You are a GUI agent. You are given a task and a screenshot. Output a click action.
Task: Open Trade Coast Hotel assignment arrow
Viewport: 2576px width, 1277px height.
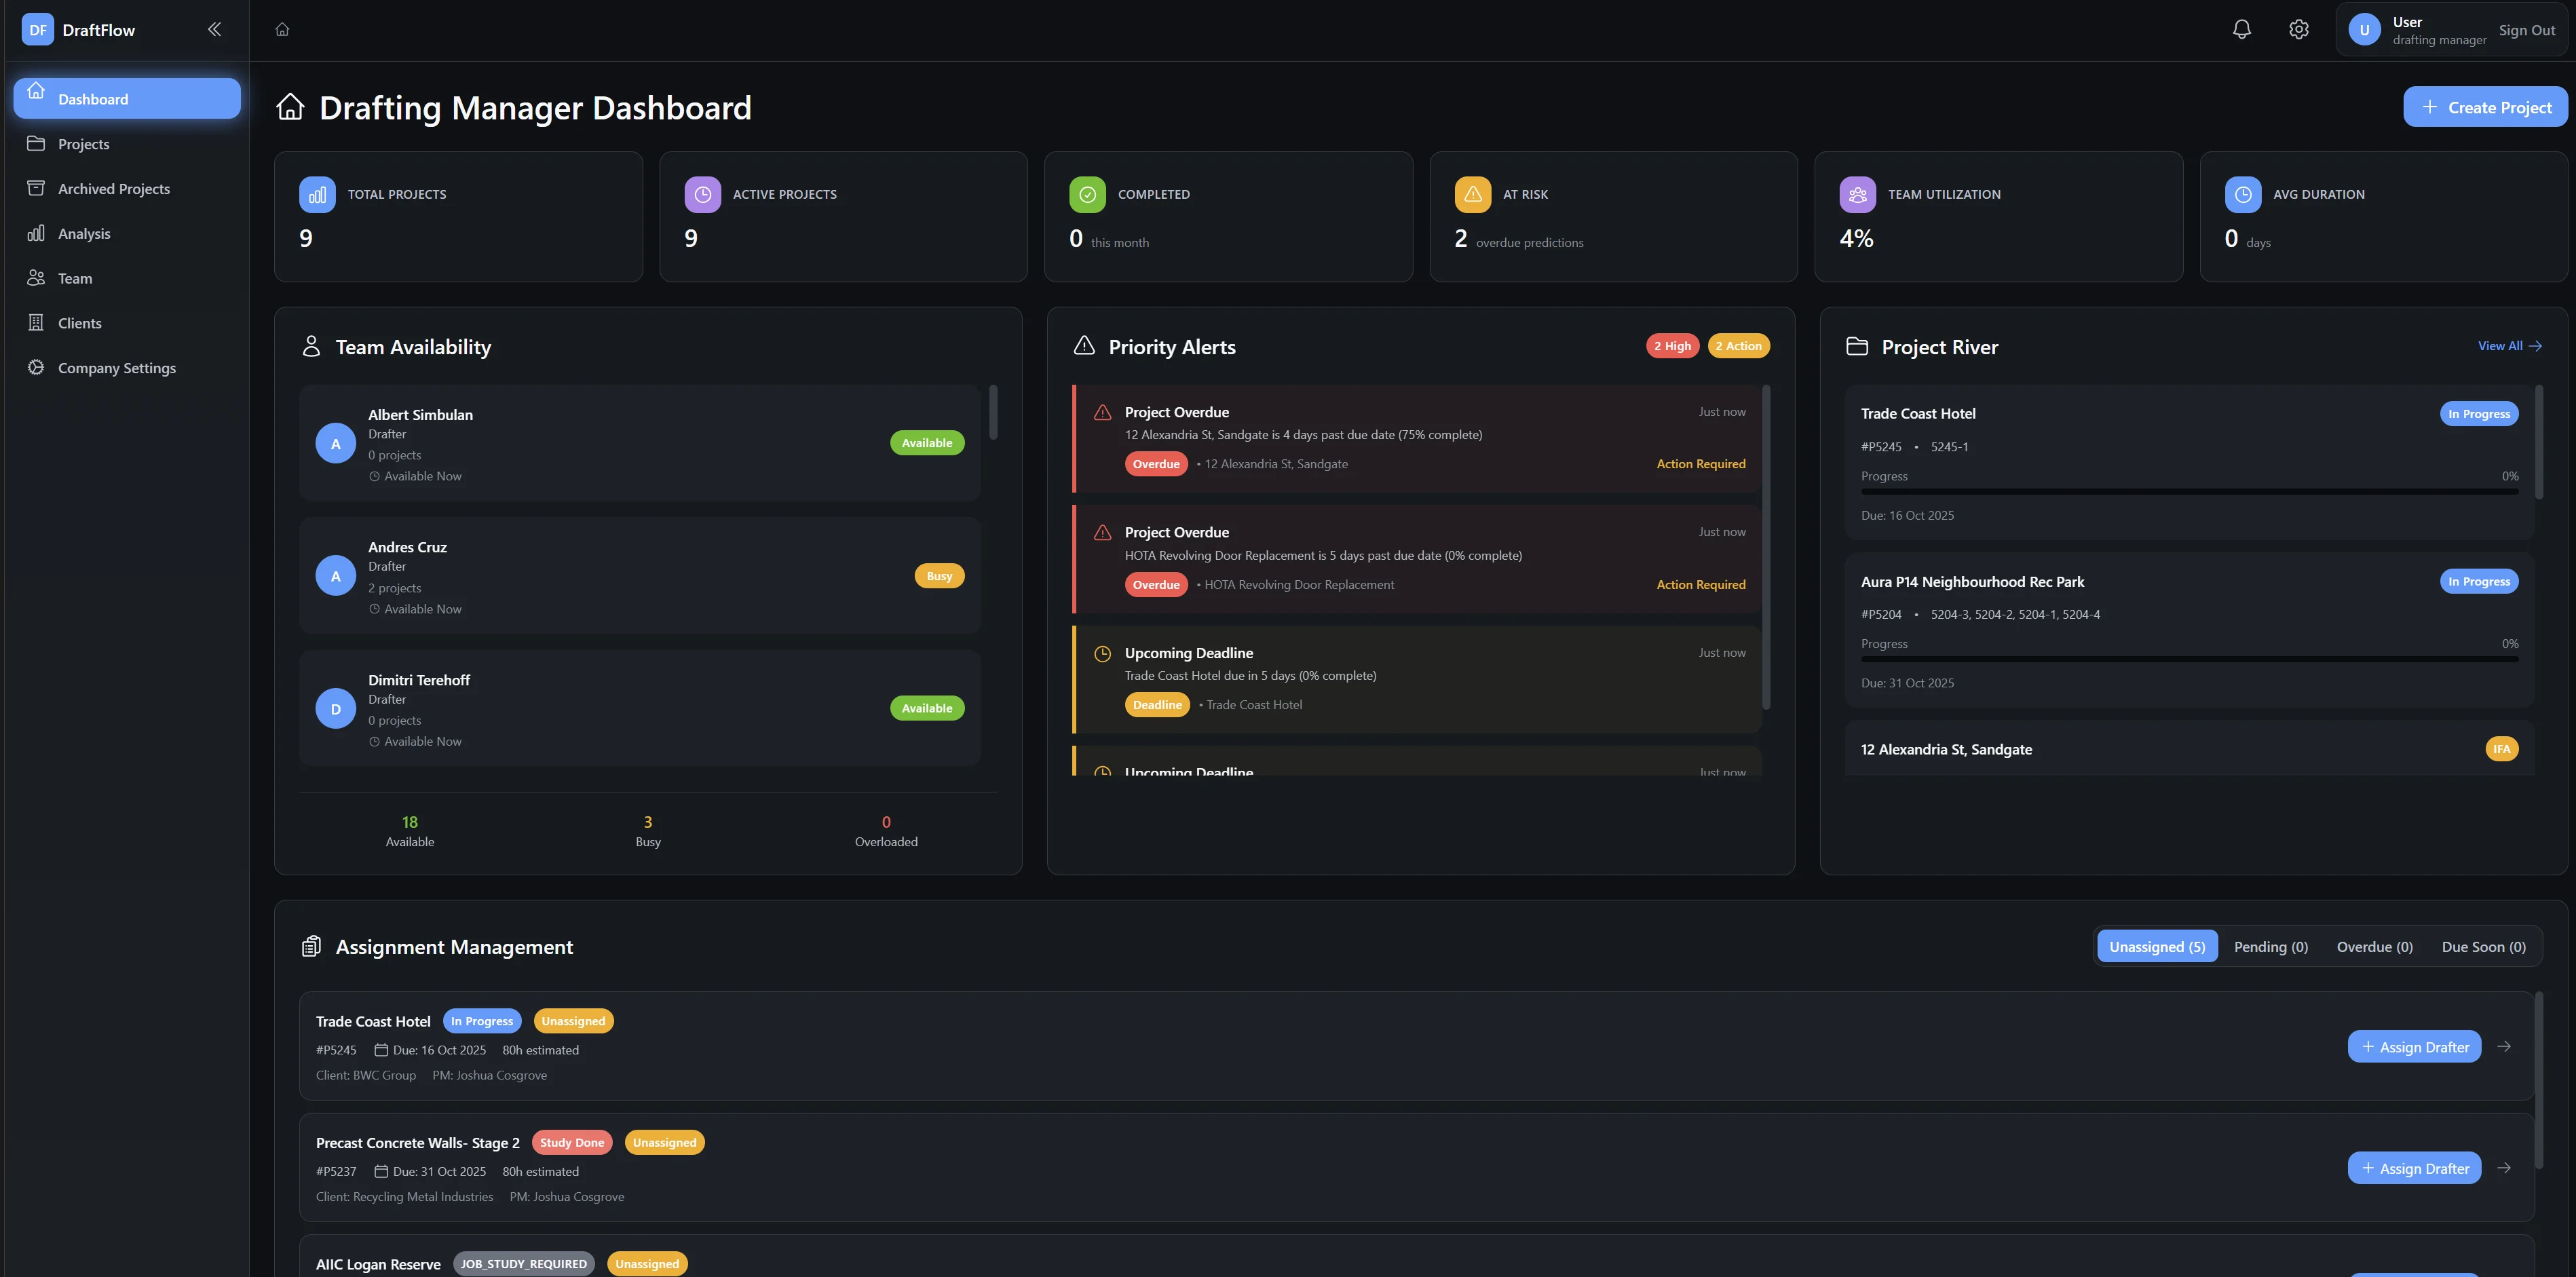tap(2504, 1046)
